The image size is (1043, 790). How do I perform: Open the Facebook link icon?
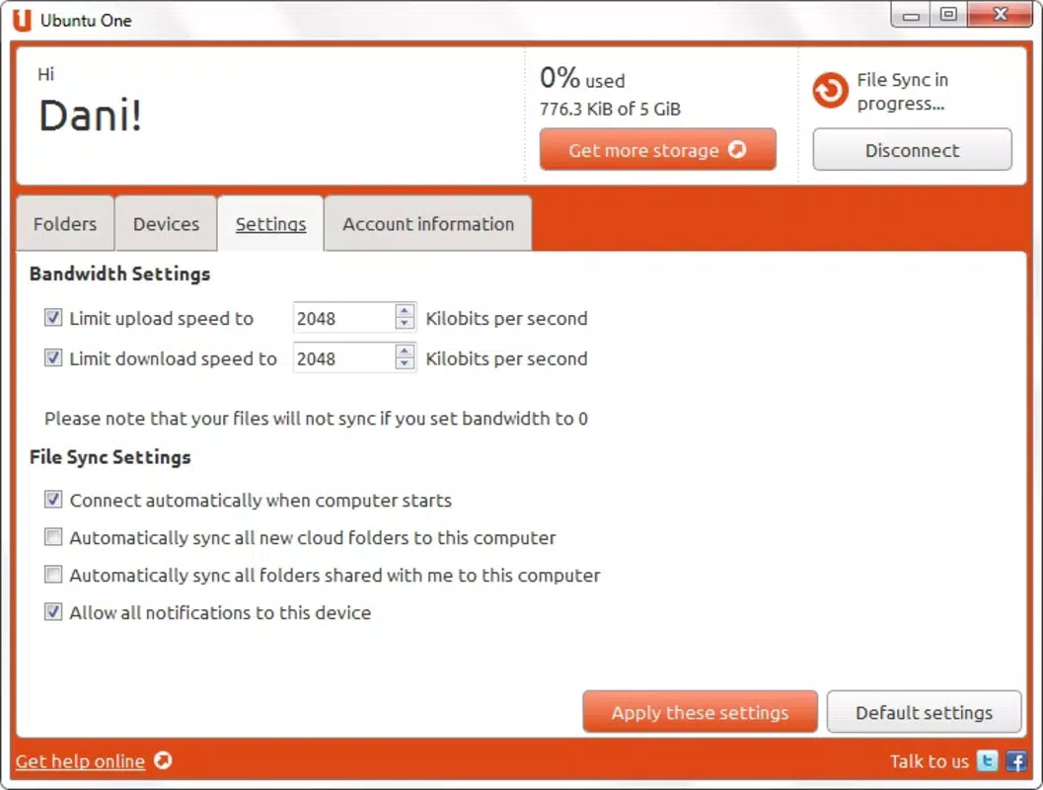(x=1016, y=760)
